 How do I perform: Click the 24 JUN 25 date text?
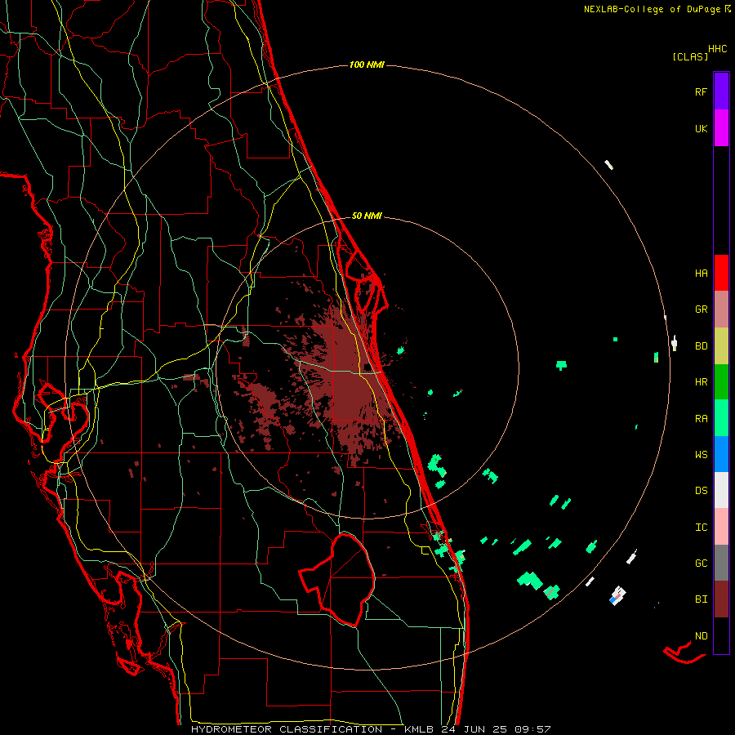click(474, 729)
